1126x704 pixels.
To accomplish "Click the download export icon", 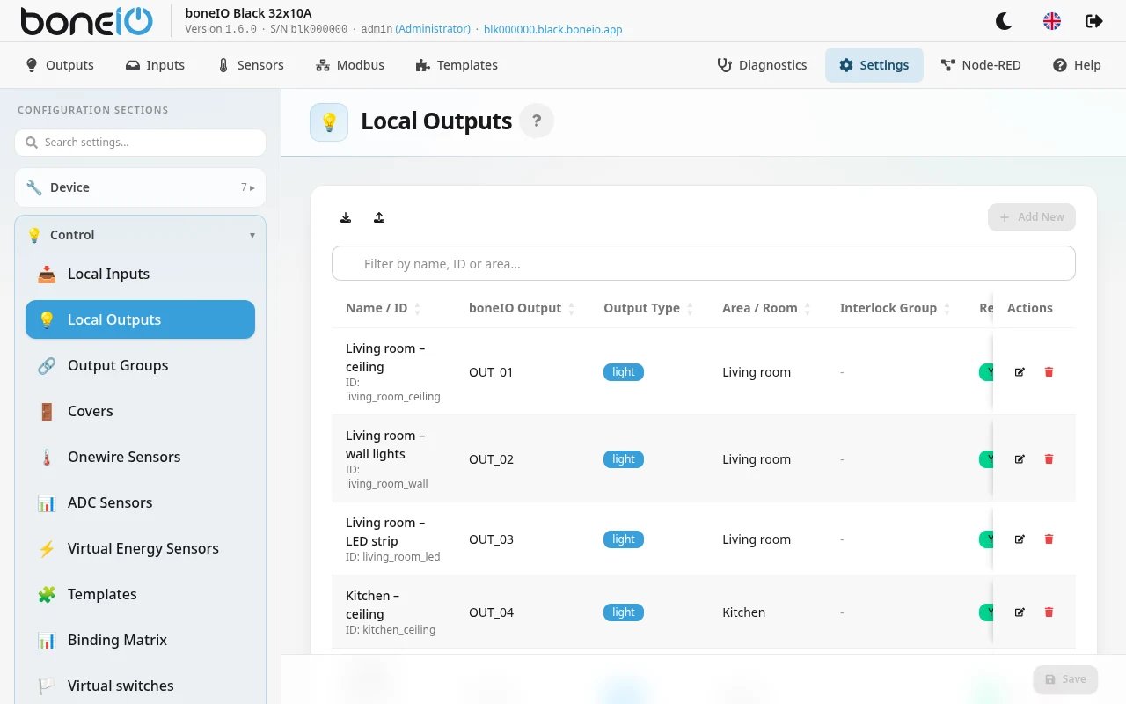I will pos(346,217).
